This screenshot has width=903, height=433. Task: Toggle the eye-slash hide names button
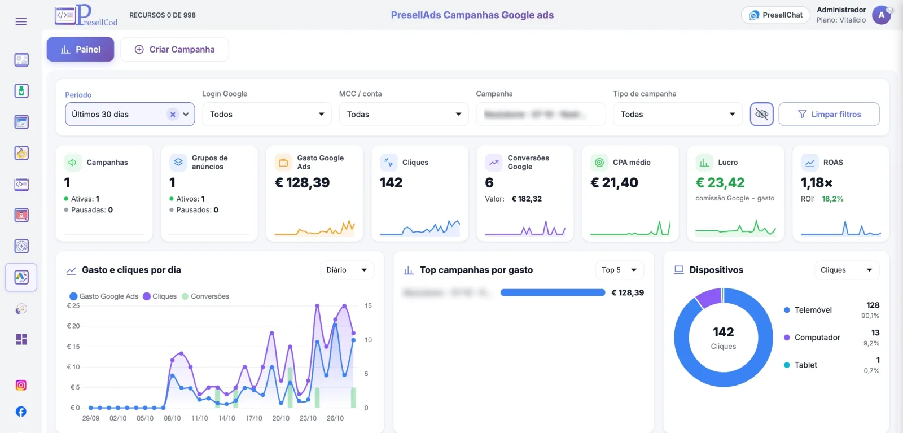[762, 115]
